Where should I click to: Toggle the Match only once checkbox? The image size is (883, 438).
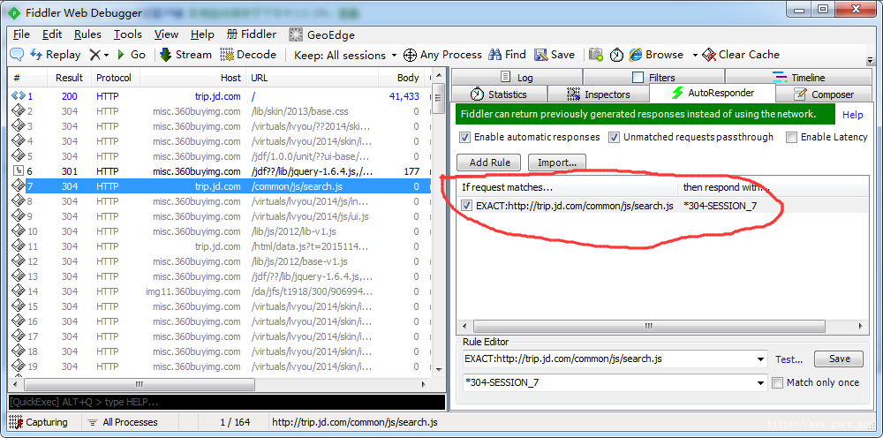point(778,383)
